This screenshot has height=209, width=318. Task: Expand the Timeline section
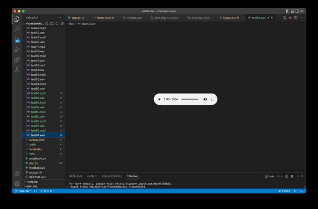[x=44, y=182]
